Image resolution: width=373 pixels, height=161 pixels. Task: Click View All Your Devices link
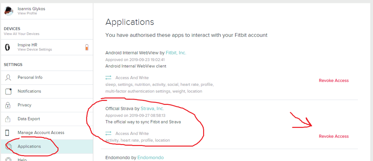pos(21,34)
